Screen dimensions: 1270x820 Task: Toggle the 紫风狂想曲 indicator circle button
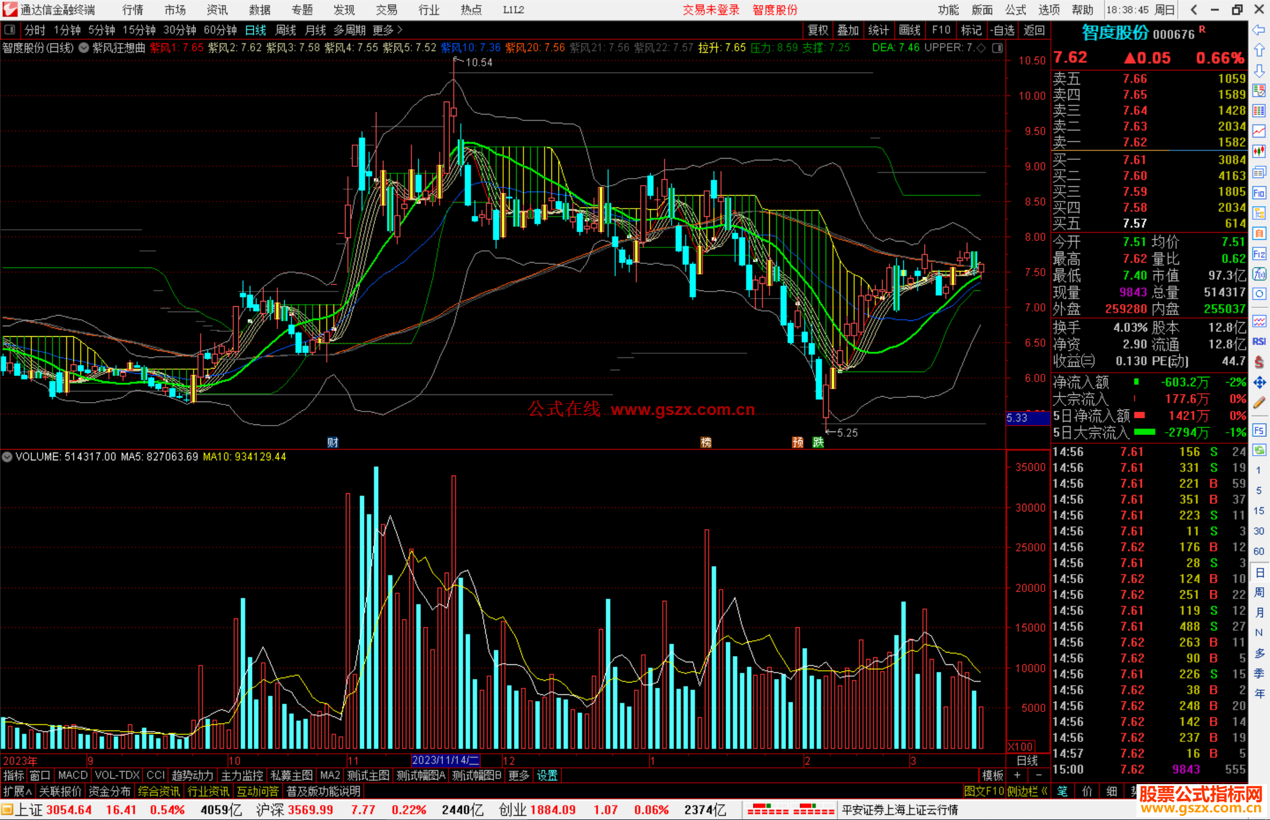pyautogui.click(x=84, y=48)
